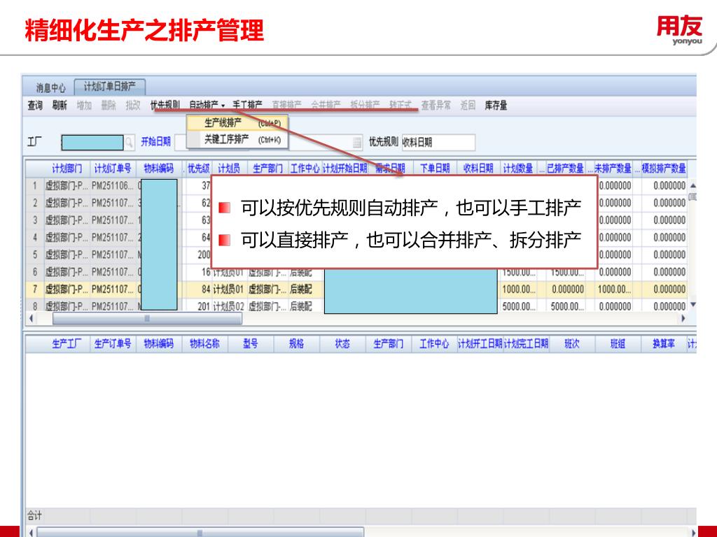Click the 生产工厂 column header
This screenshot has height=537, width=717.
click(67, 344)
